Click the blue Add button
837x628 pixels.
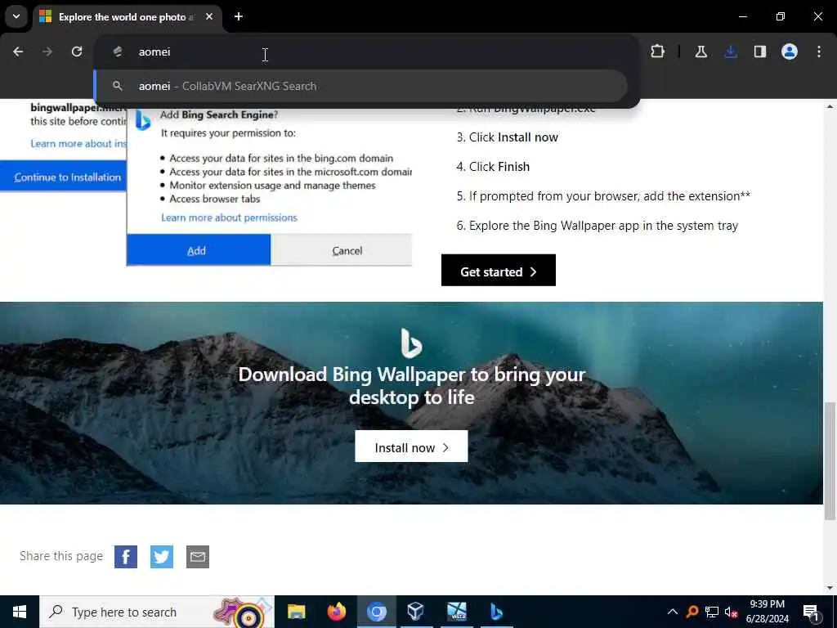tap(199, 250)
